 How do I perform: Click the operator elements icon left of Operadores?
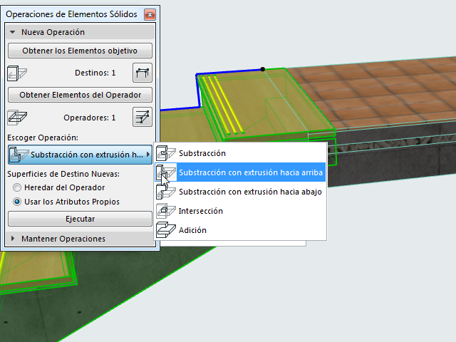point(17,118)
